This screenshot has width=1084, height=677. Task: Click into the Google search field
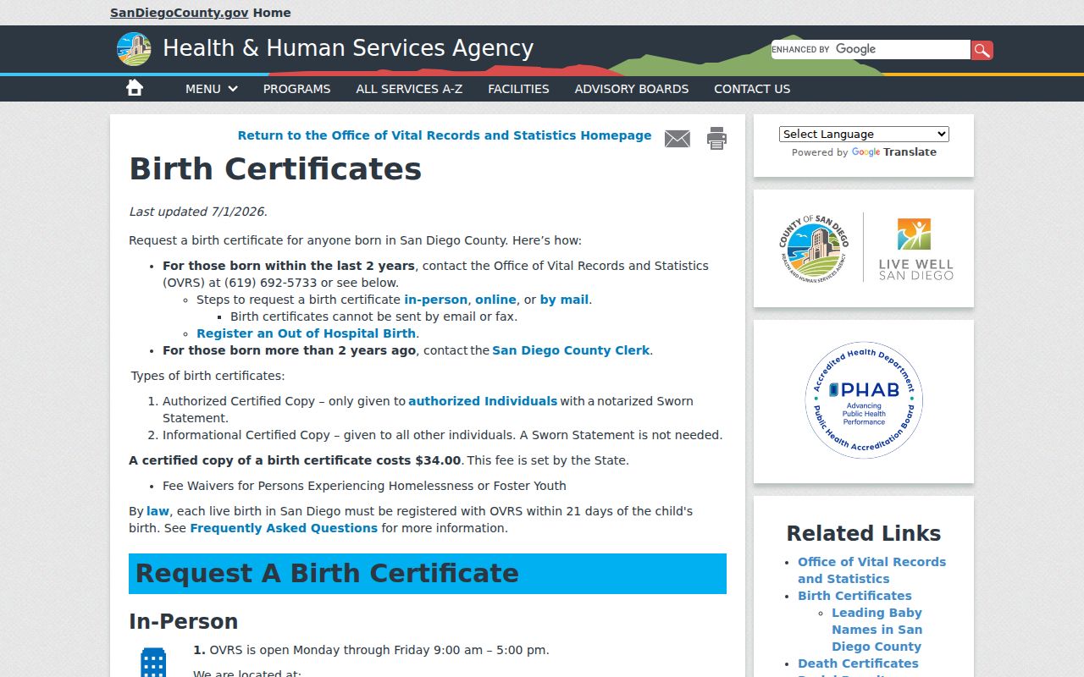tap(871, 50)
